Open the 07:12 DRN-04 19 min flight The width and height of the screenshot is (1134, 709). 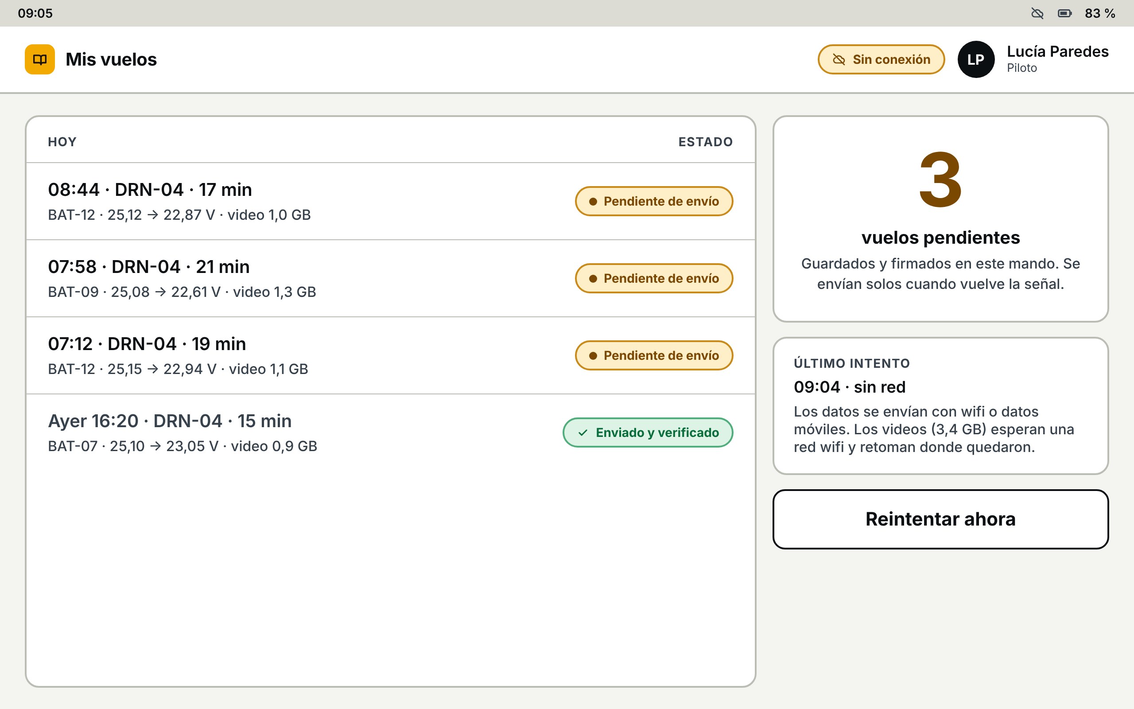(x=391, y=355)
